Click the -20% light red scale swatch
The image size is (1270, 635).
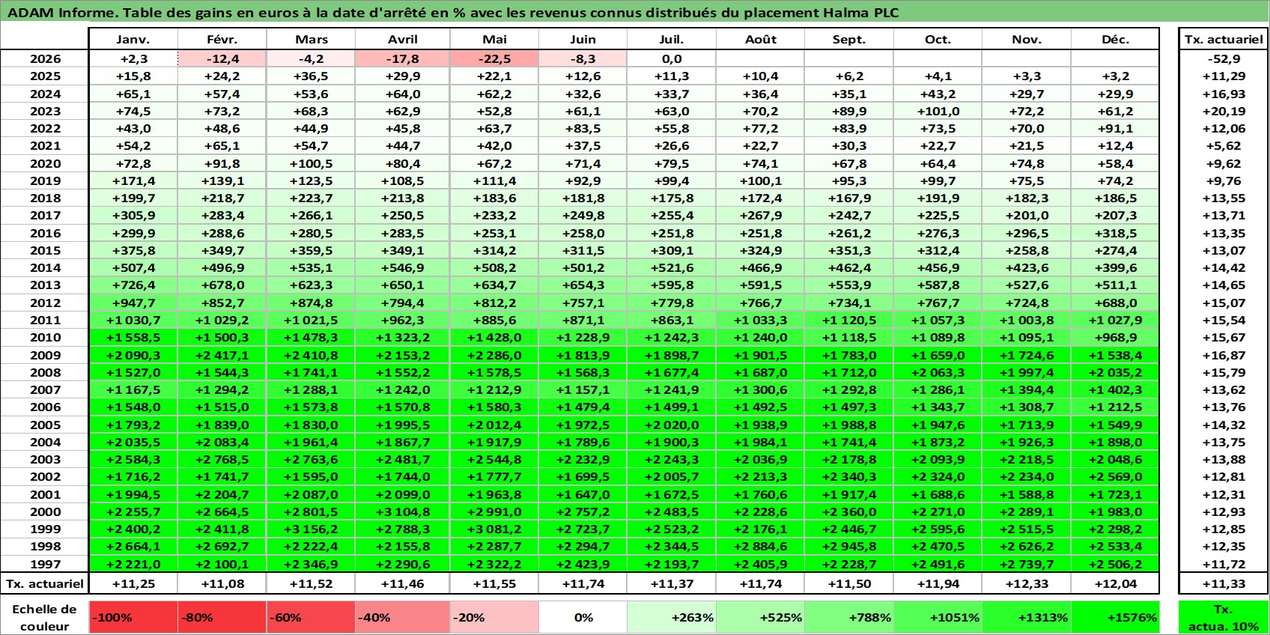[494, 618]
